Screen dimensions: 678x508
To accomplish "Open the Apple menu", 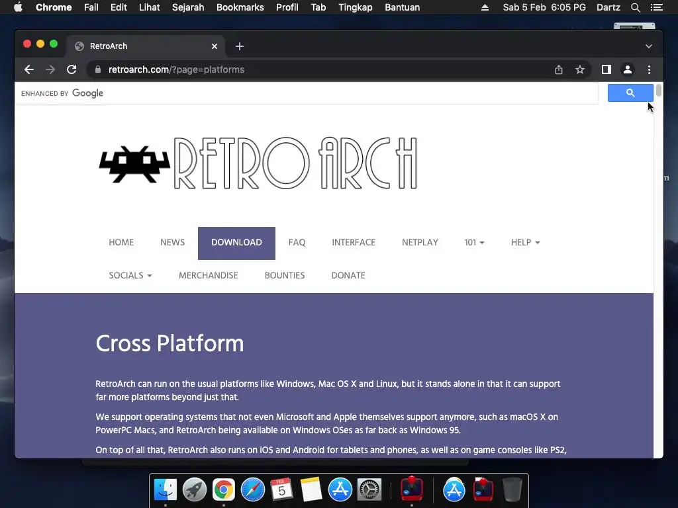I will [x=18, y=7].
